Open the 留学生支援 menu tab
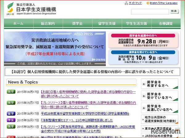This screenshot has height=138, width=185. [x=107, y=24]
